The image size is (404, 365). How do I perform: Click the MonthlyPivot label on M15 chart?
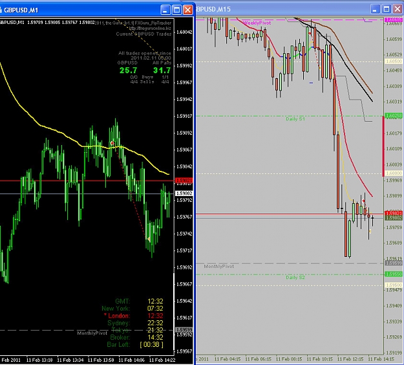218,267
